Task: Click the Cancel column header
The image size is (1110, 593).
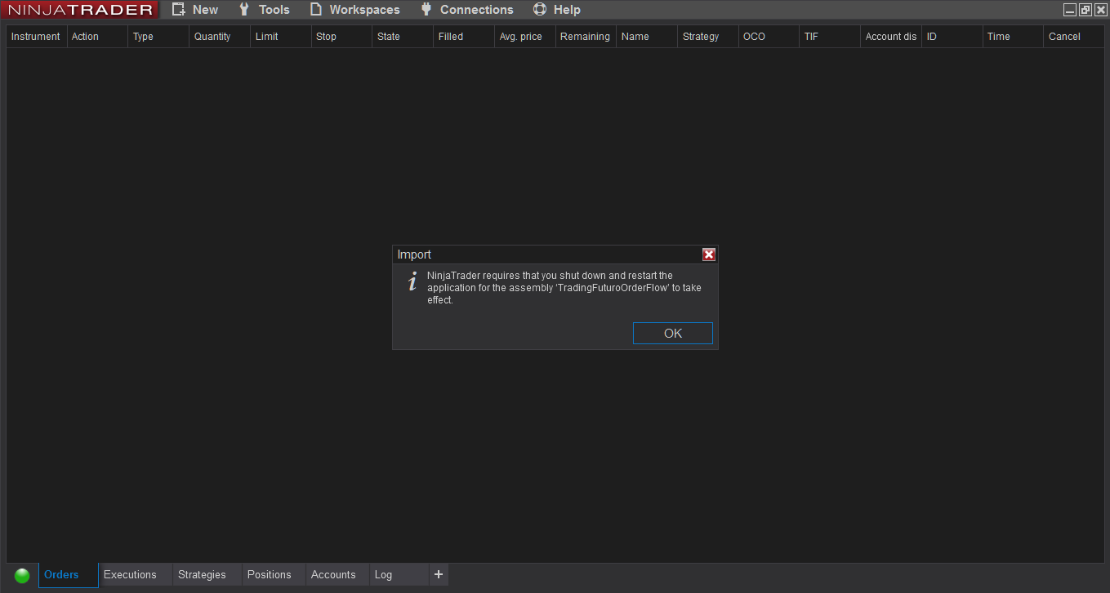Action: click(1074, 37)
